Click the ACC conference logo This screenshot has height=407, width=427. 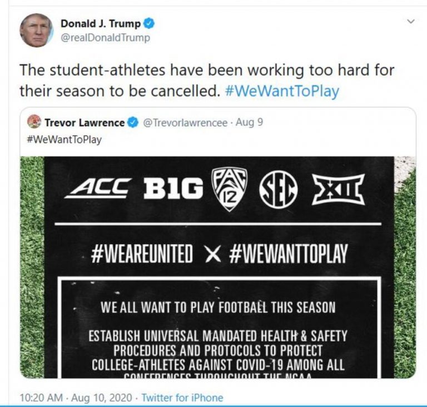pyautogui.click(x=98, y=188)
